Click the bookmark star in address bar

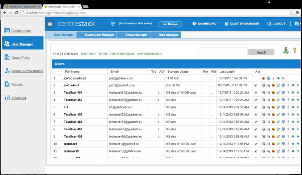pyautogui.click(x=291, y=13)
